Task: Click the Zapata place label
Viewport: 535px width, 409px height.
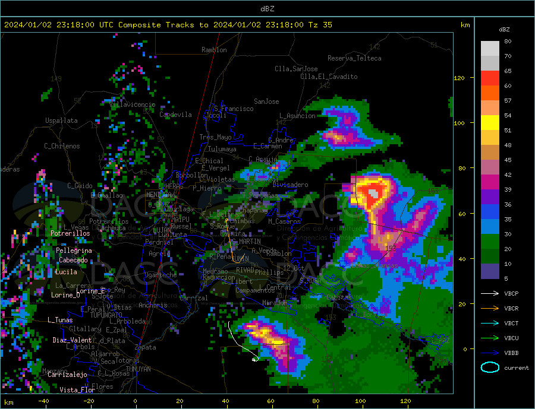Action: click(x=146, y=347)
